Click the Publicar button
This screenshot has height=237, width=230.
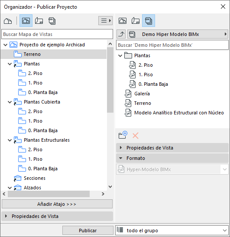(x=88, y=231)
